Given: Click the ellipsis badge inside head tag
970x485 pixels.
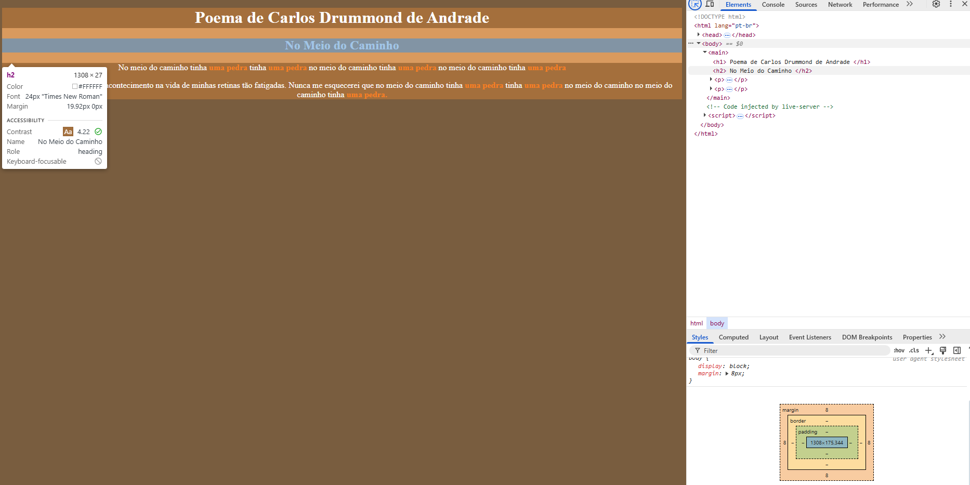Looking at the screenshot, I should (x=727, y=35).
